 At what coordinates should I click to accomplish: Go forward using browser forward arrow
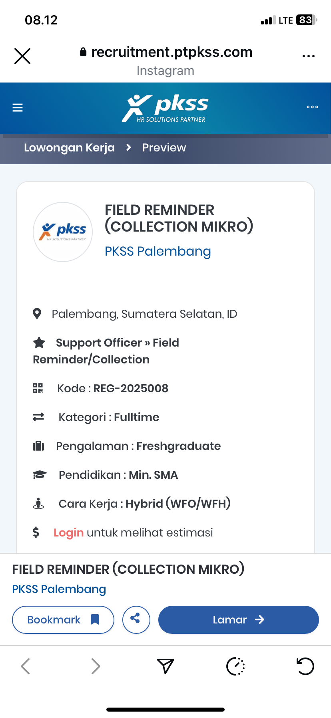point(95,666)
